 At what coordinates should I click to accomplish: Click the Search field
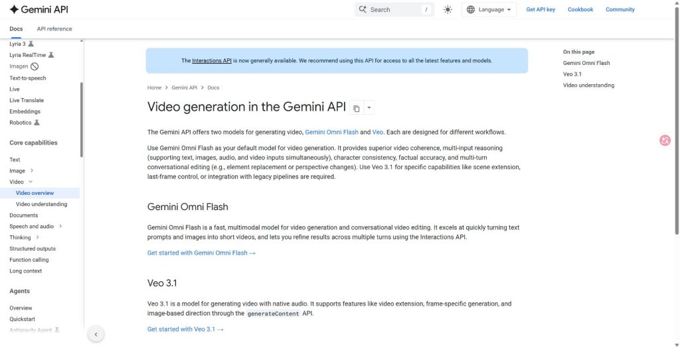394,9
